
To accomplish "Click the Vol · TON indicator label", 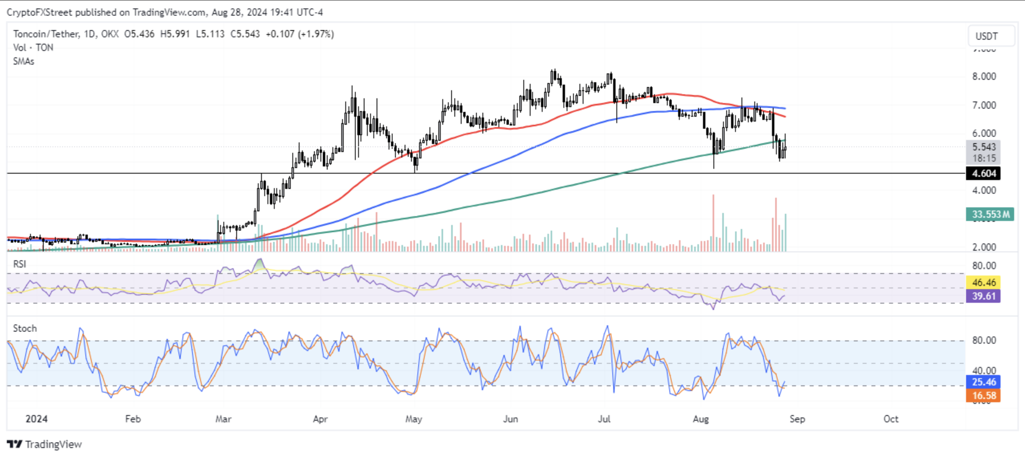I will tap(33, 48).
